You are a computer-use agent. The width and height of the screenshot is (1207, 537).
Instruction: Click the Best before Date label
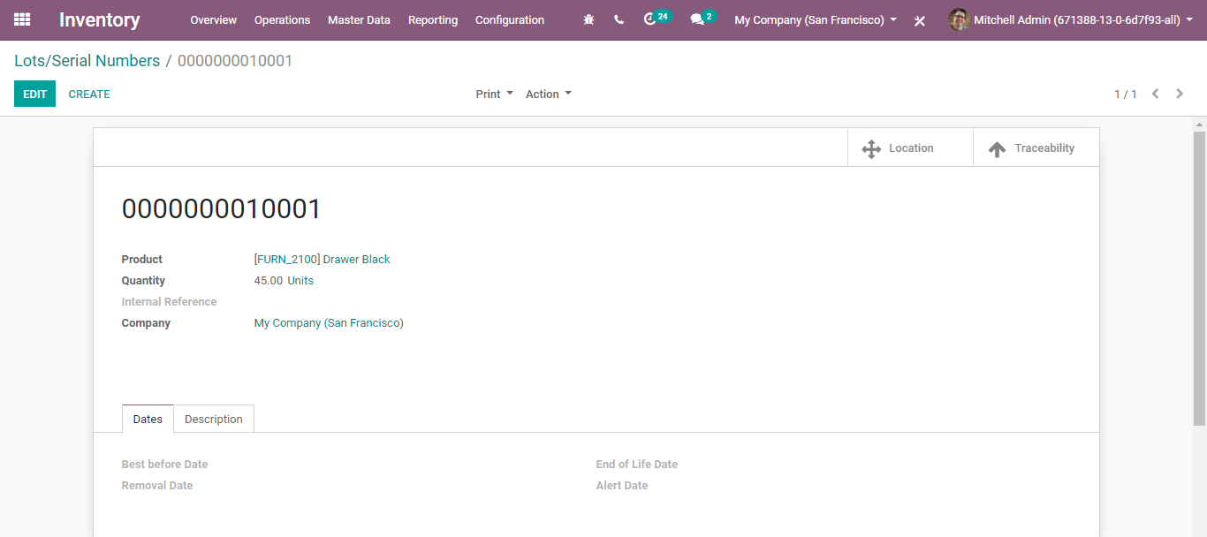pos(164,465)
